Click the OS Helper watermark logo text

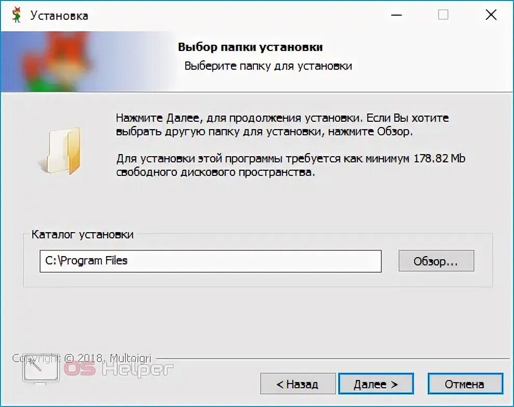118,368
